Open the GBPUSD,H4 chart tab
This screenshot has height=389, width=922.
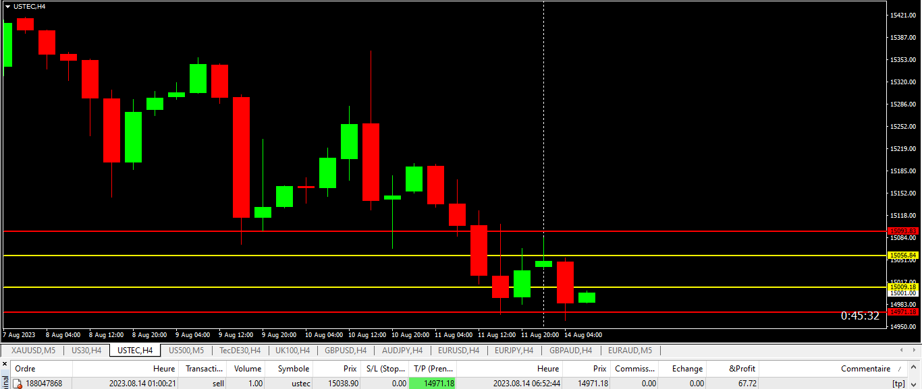[x=345, y=351]
